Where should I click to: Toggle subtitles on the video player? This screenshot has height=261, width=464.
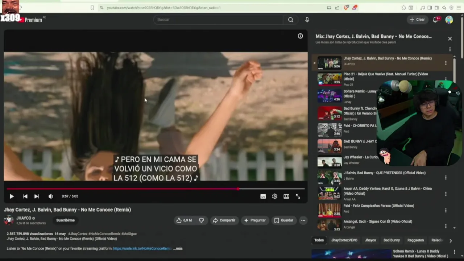pos(263,196)
